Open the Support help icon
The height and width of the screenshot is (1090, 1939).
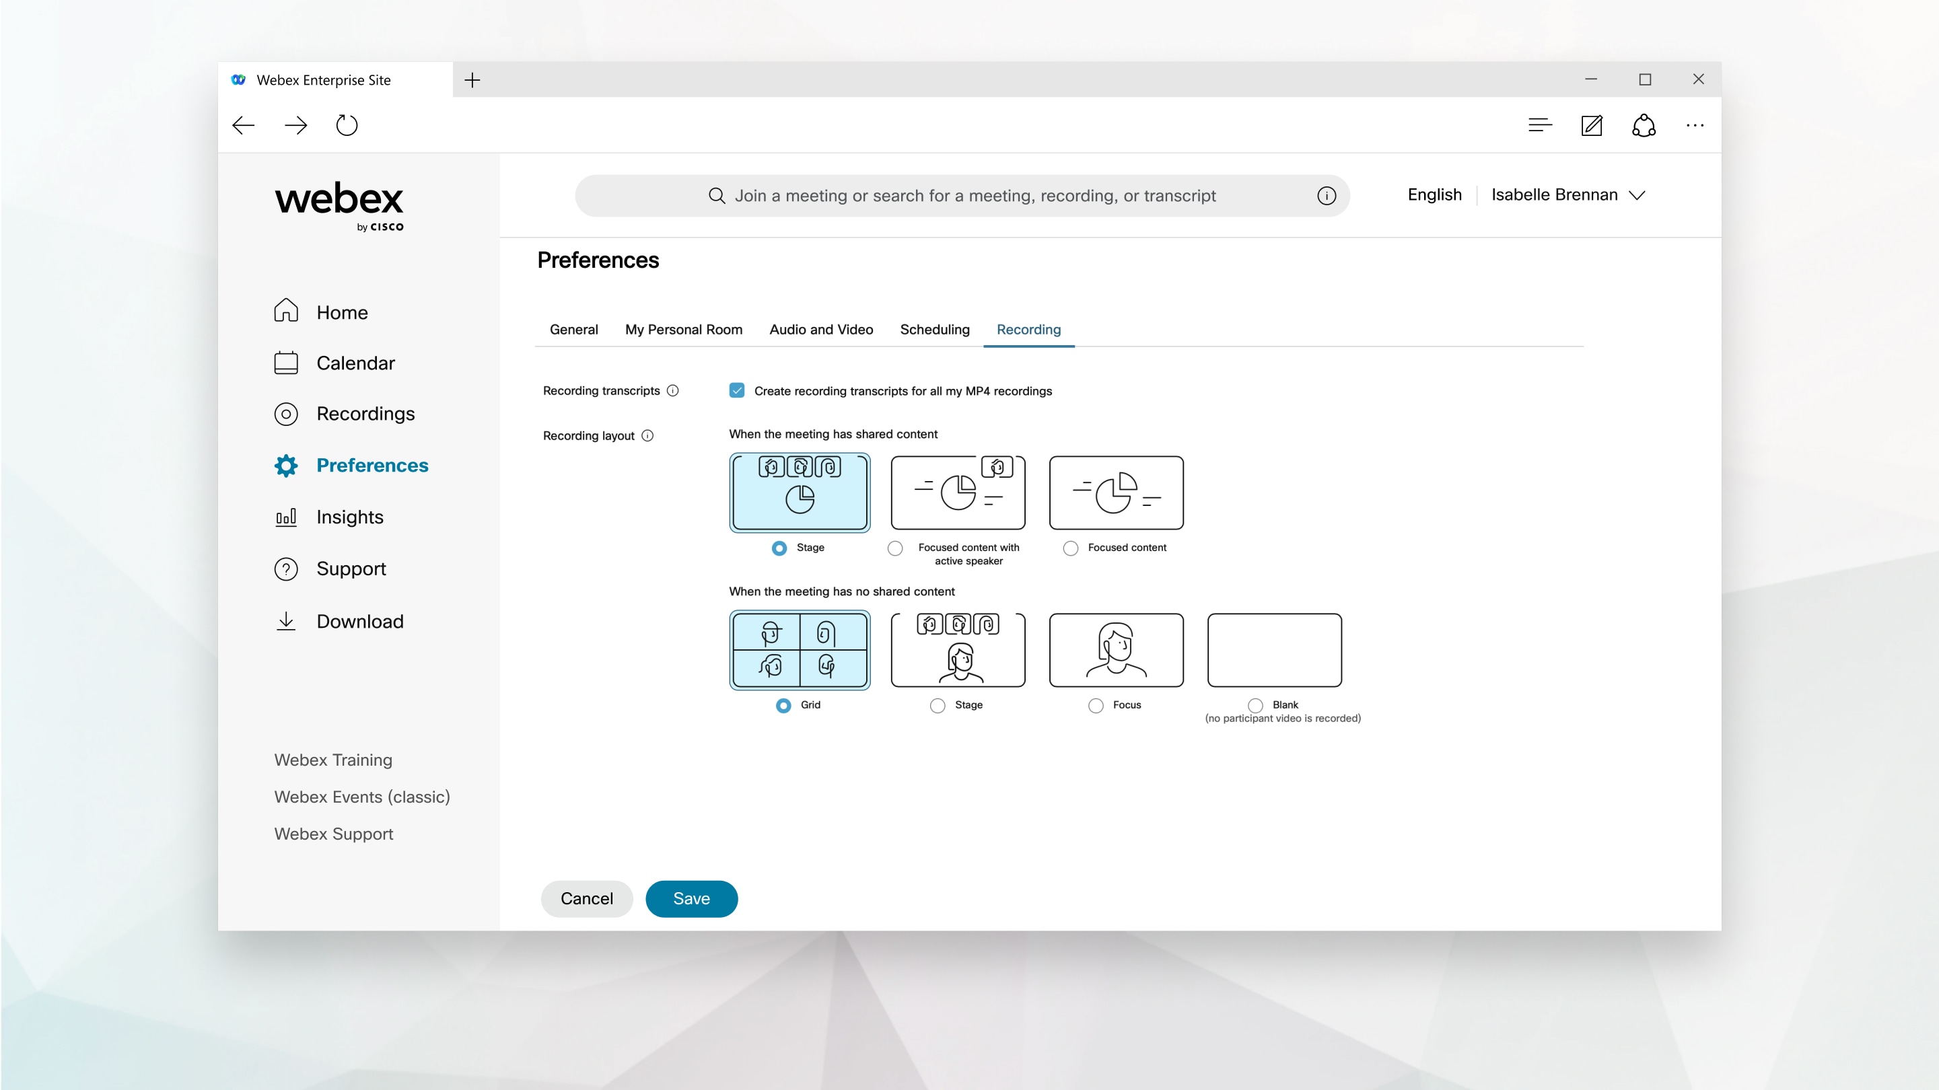286,569
